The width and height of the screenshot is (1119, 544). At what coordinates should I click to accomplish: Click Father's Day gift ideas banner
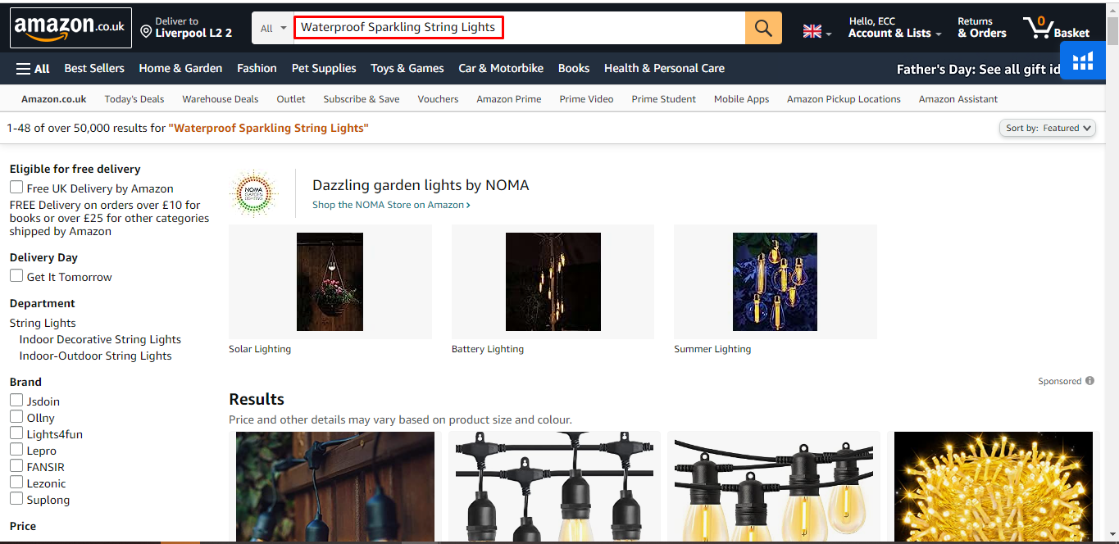(x=978, y=69)
